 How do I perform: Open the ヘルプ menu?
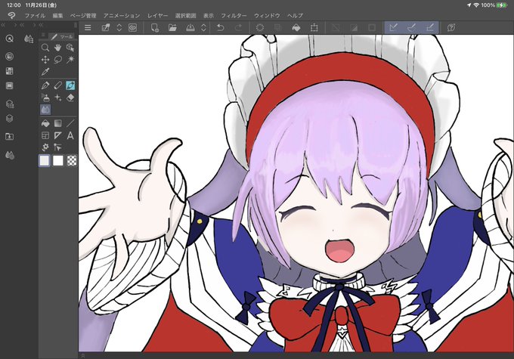[295, 15]
